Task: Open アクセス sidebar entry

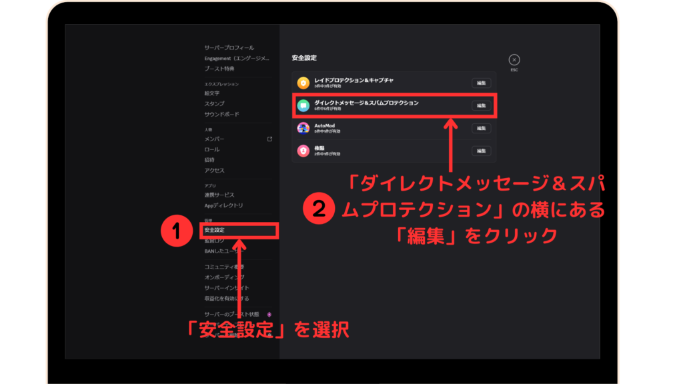Action: point(214,170)
